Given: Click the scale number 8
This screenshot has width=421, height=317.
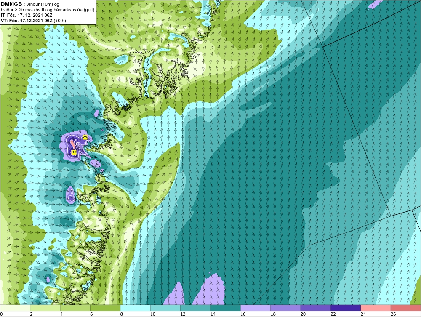Looking at the screenshot, I should (x=122, y=314).
